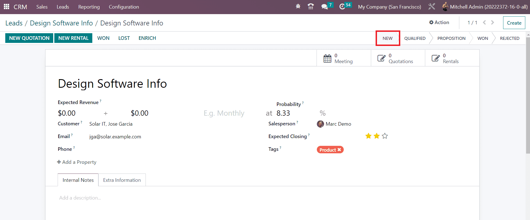Open the activities clock icon
Viewport: 530px width, 220px height.
click(342, 7)
